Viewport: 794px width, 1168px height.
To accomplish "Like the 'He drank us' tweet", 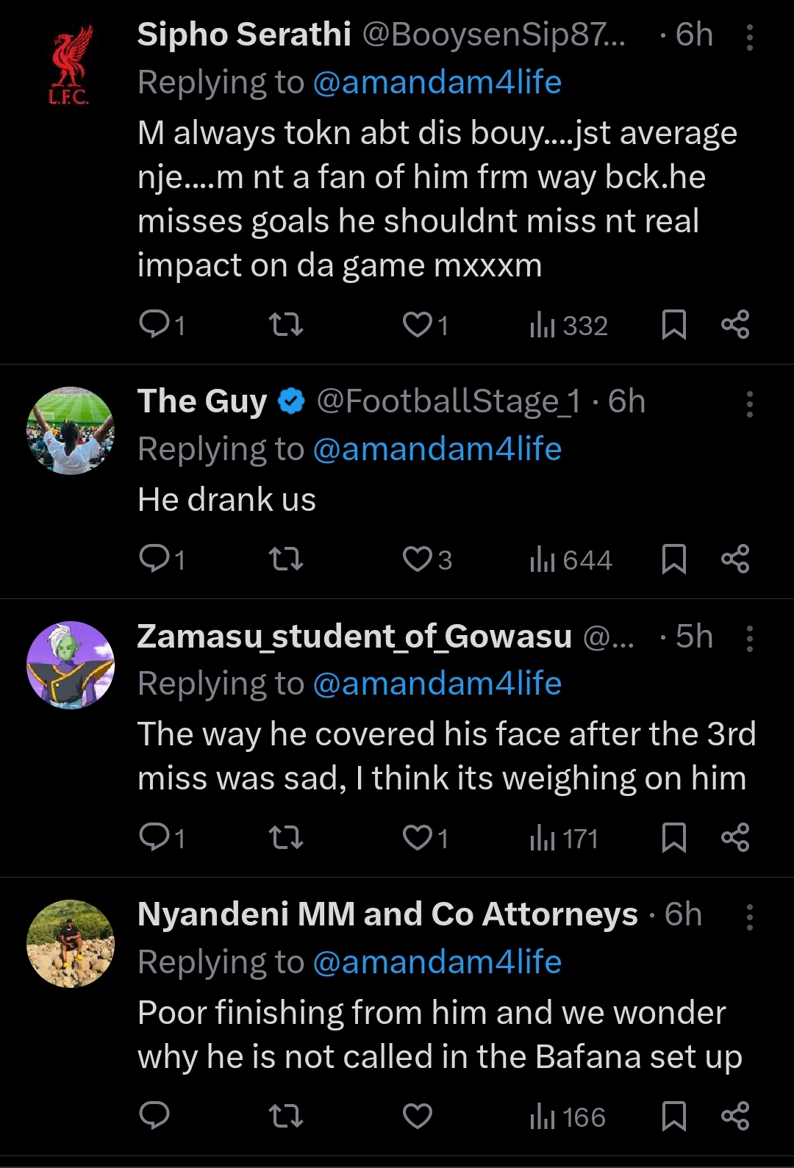I will pos(418,559).
